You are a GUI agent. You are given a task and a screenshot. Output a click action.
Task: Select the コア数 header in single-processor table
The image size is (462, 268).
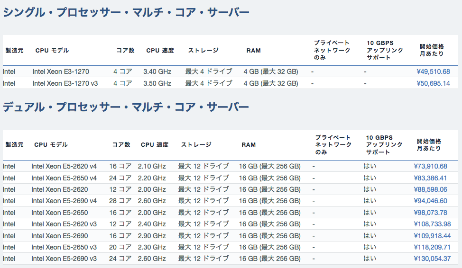pyautogui.click(x=126, y=50)
